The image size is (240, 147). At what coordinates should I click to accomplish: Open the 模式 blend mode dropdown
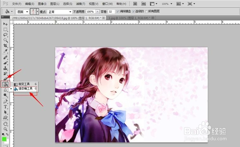59,12
